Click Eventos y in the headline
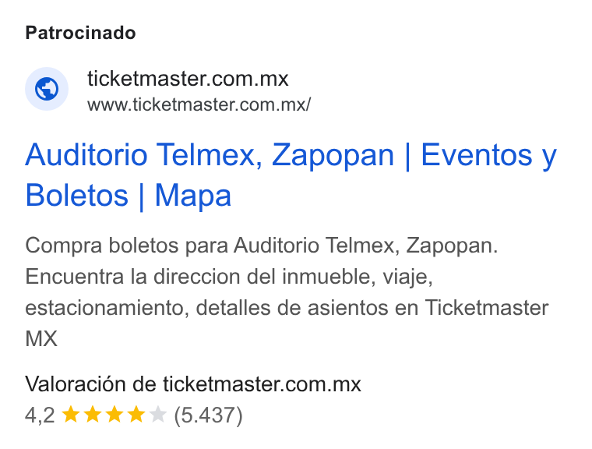Screen dimensions: 592x449 (x=489, y=155)
